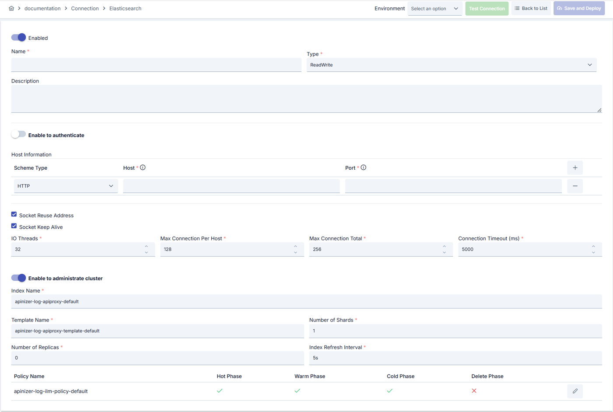613x412 pixels.
Task: Click the Hot Phase column header
Action: click(229, 376)
